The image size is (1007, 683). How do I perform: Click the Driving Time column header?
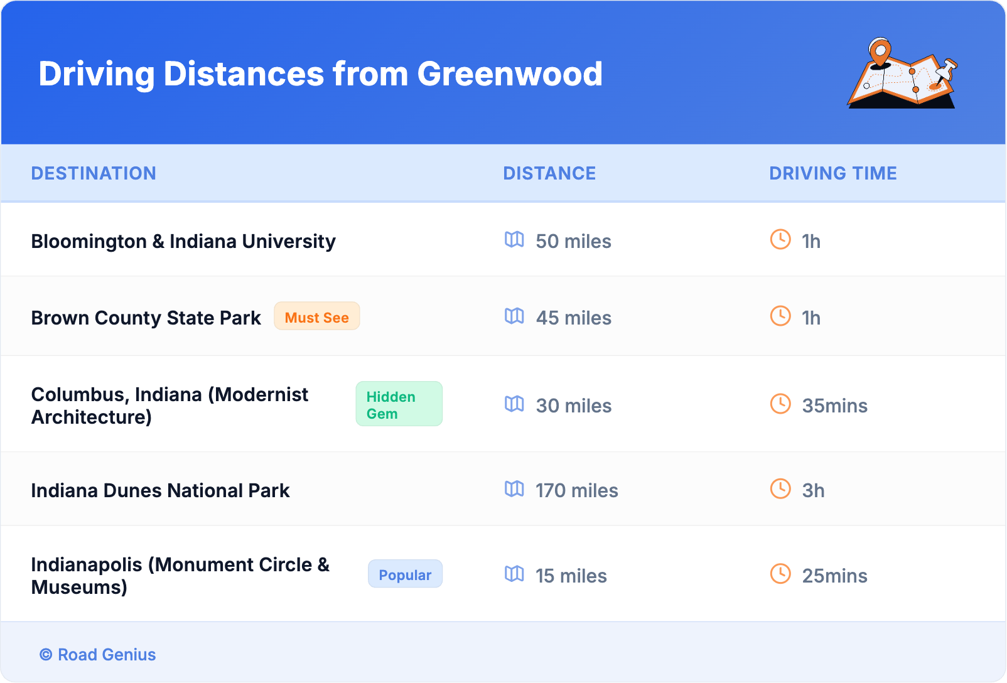[x=833, y=173]
